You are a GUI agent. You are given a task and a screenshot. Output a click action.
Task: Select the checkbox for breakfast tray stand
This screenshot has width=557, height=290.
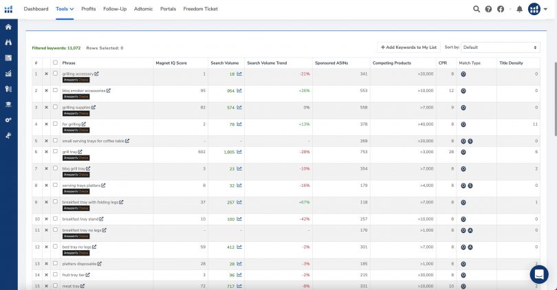[x=55, y=219]
